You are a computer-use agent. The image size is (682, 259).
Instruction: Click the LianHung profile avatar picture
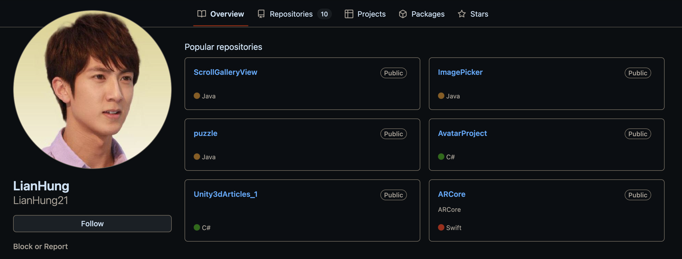point(92,90)
